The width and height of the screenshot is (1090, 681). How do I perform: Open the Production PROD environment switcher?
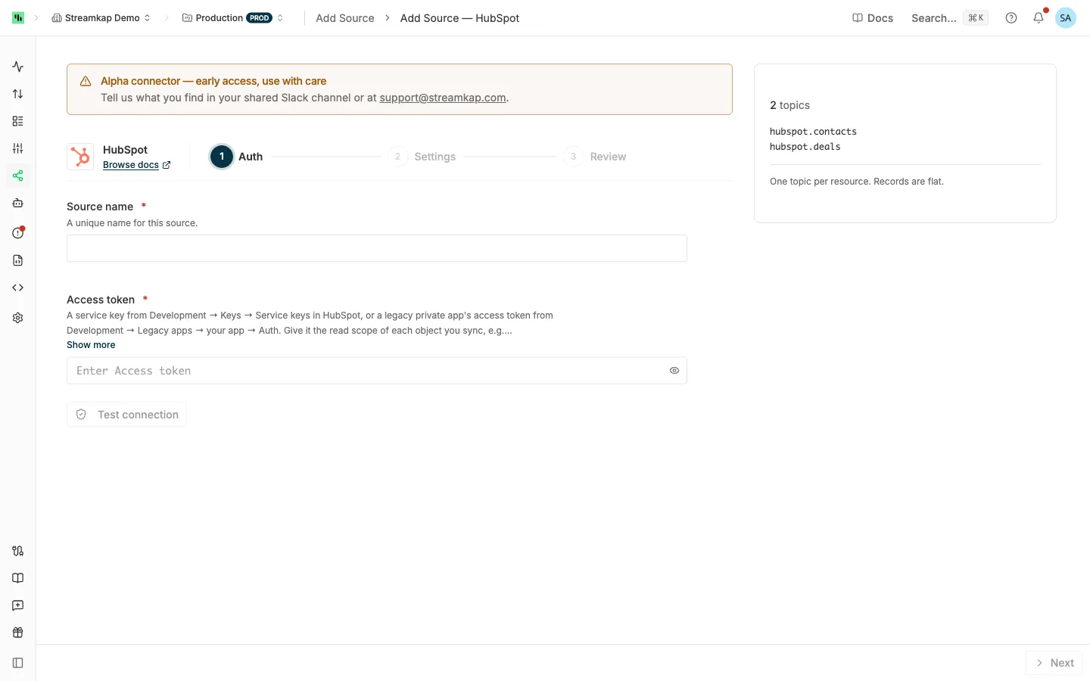pyautogui.click(x=232, y=18)
